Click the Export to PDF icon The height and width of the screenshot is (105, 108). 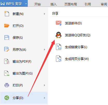7,61
